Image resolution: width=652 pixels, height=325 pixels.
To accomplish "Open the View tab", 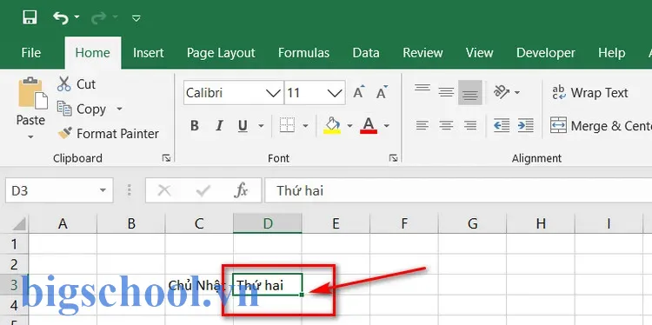I will [479, 53].
